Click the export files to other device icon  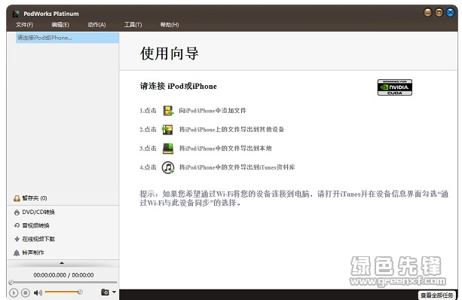[167, 130]
